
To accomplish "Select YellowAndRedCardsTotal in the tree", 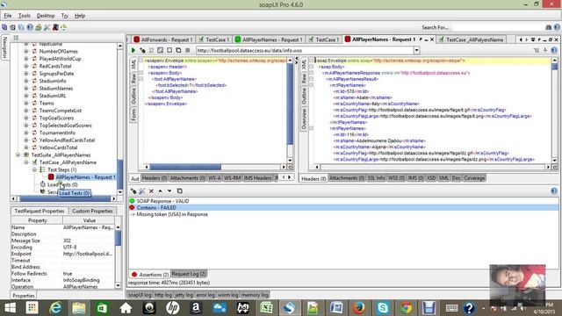I will (x=67, y=140).
